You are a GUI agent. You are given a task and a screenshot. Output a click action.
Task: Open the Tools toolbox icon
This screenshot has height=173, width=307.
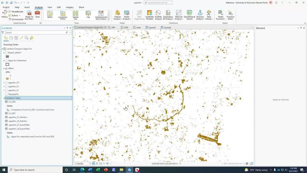click(x=38, y=14)
